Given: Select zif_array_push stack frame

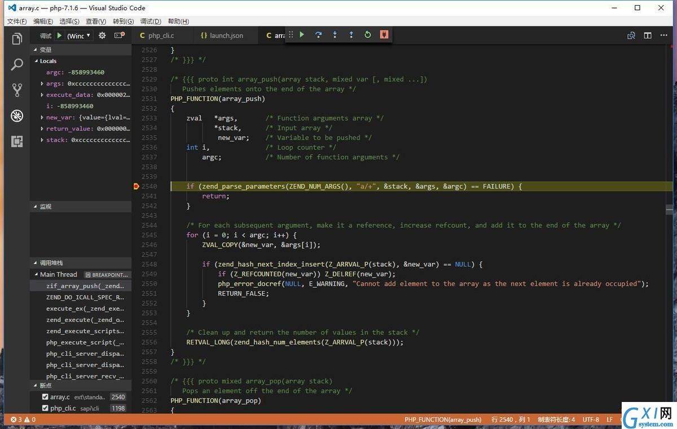Looking at the screenshot, I should (x=81, y=286).
